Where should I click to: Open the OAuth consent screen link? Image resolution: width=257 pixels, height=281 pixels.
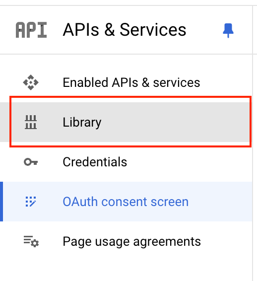point(126,202)
